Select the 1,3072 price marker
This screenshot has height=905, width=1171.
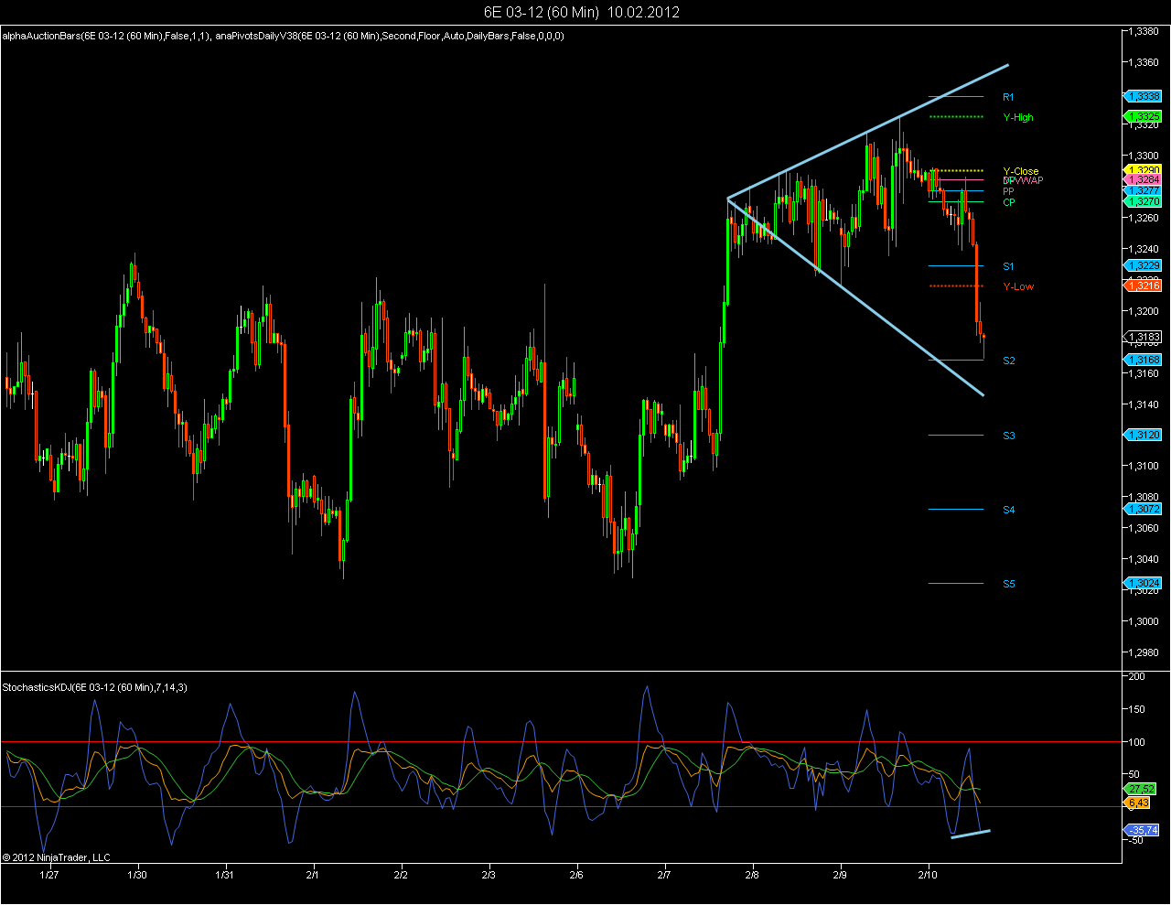[1143, 509]
